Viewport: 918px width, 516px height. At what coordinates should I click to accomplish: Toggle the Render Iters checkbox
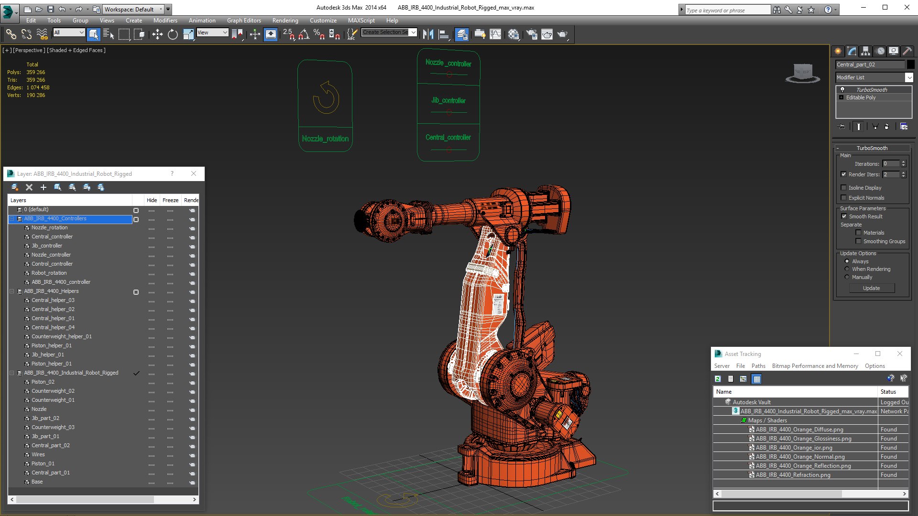pyautogui.click(x=844, y=174)
